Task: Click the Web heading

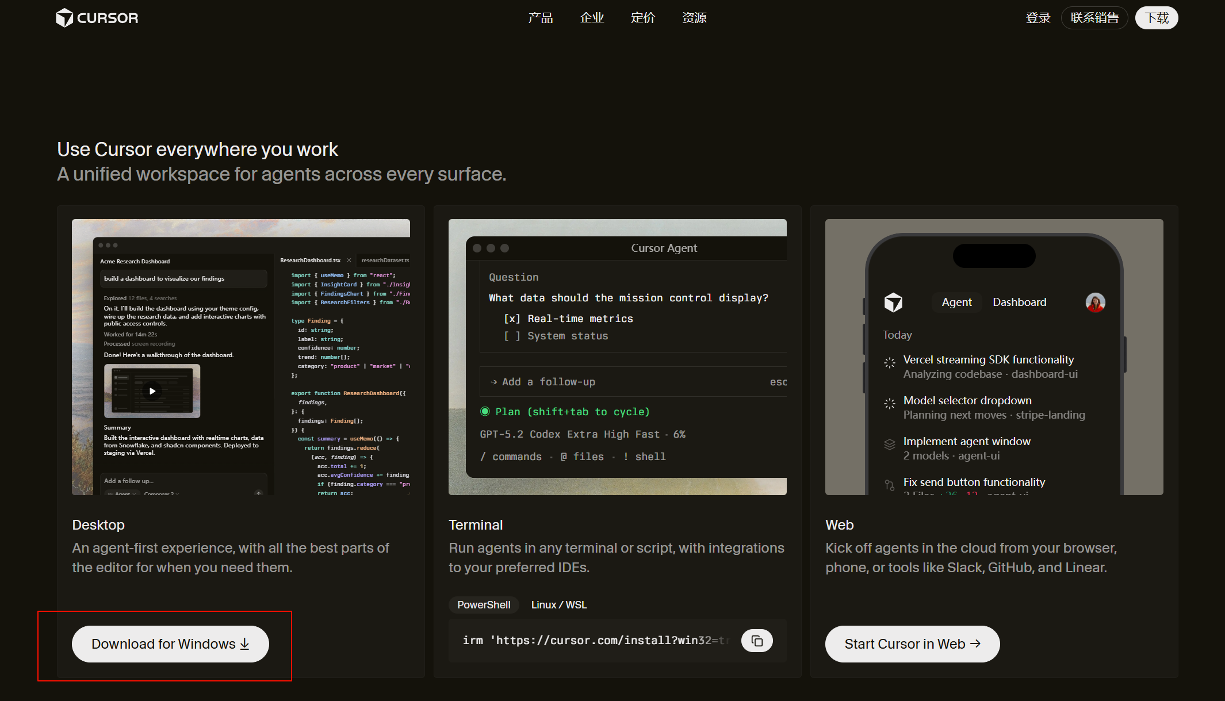Action: pyautogui.click(x=840, y=525)
